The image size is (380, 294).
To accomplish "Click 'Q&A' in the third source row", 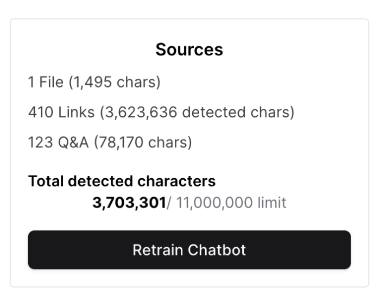I will tap(73, 142).
